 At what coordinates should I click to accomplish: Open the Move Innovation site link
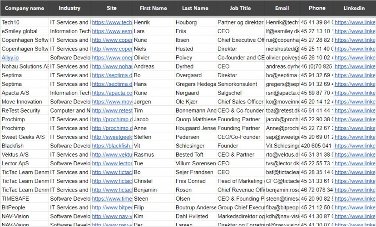pyautogui.click(x=112, y=102)
